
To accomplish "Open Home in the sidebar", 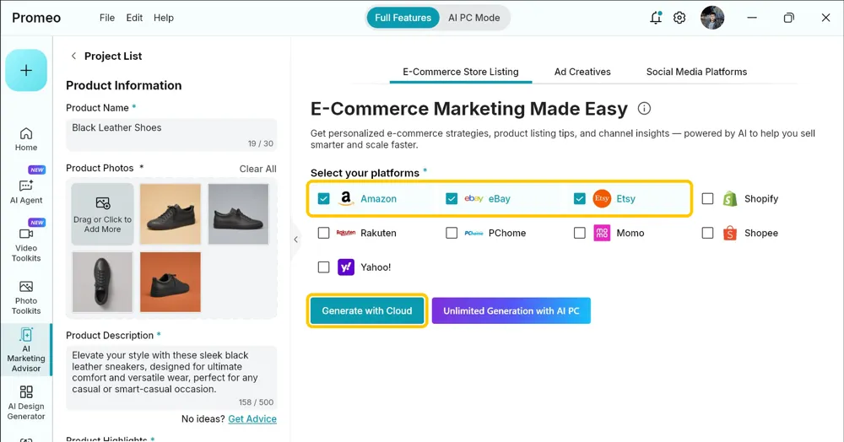I will [26, 139].
